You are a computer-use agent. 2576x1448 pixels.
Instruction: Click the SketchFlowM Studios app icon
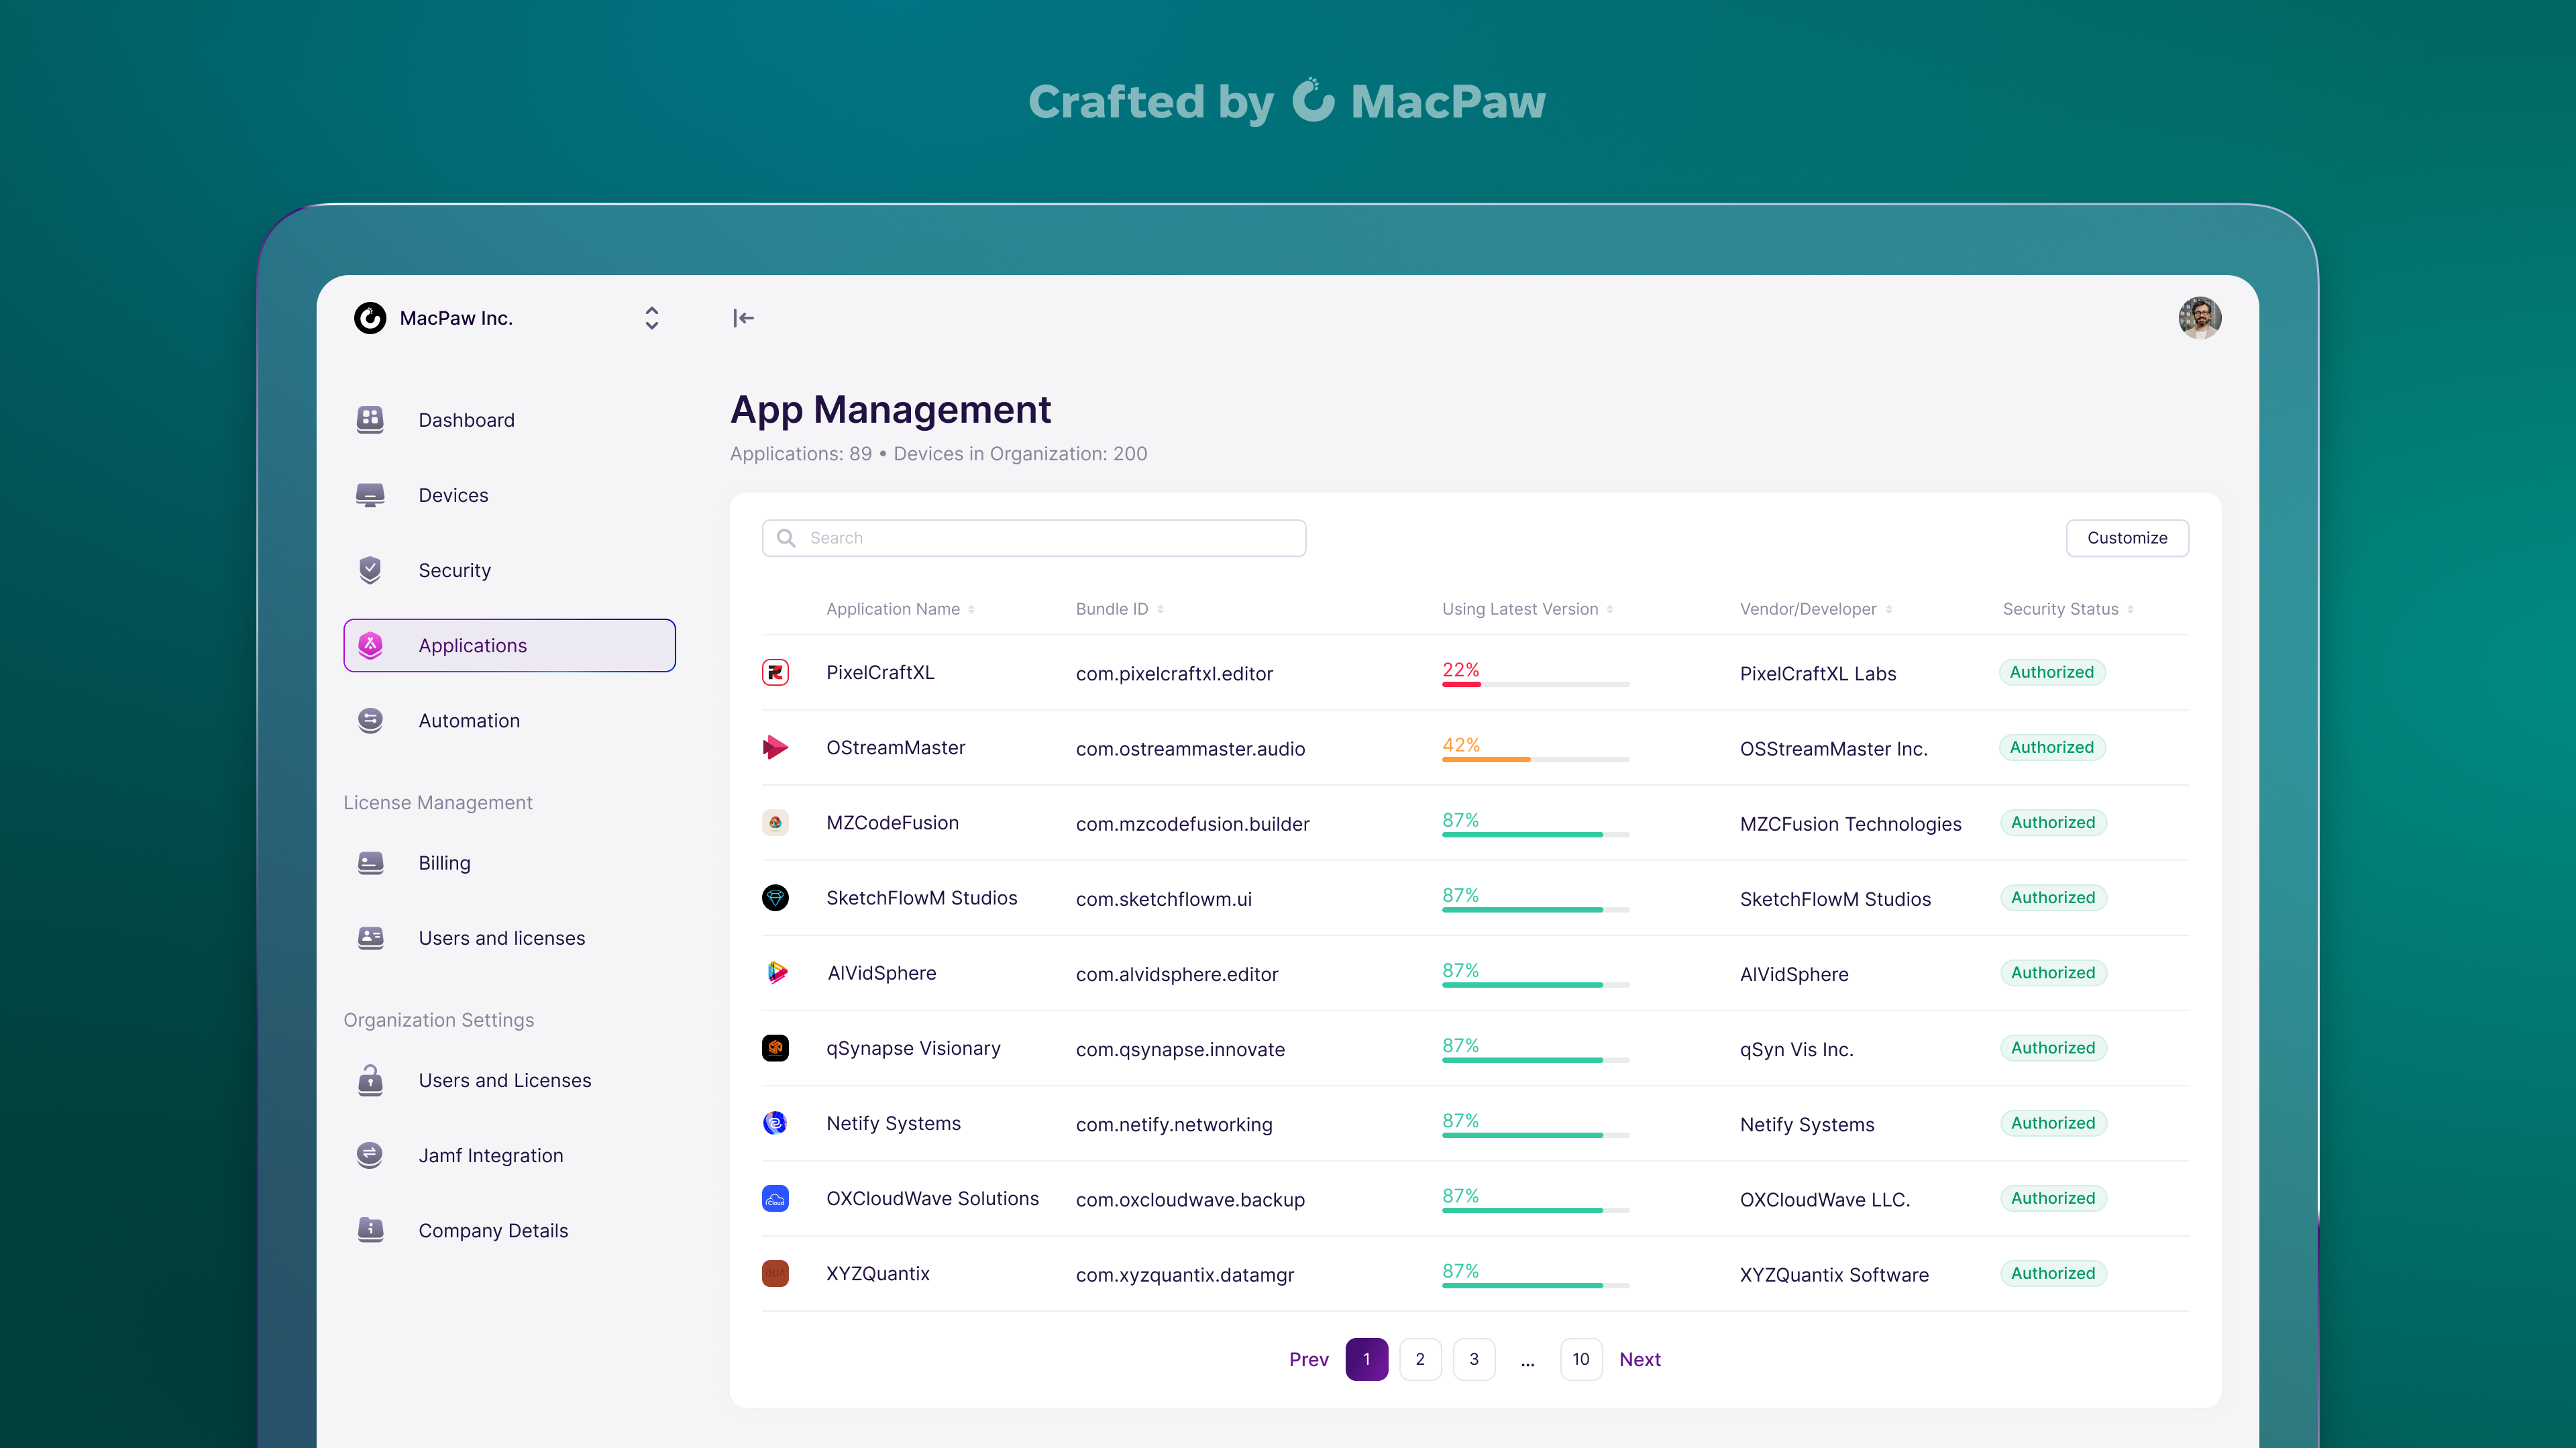775,897
